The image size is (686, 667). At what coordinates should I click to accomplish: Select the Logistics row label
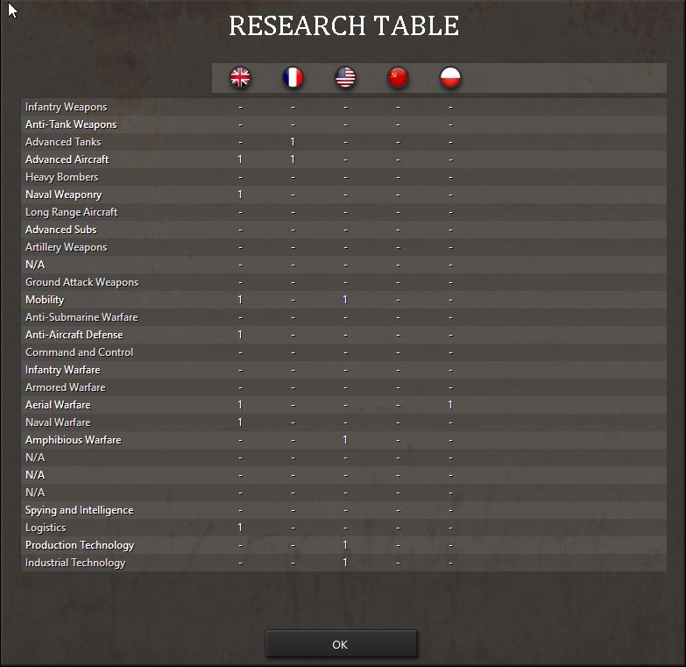[46, 528]
